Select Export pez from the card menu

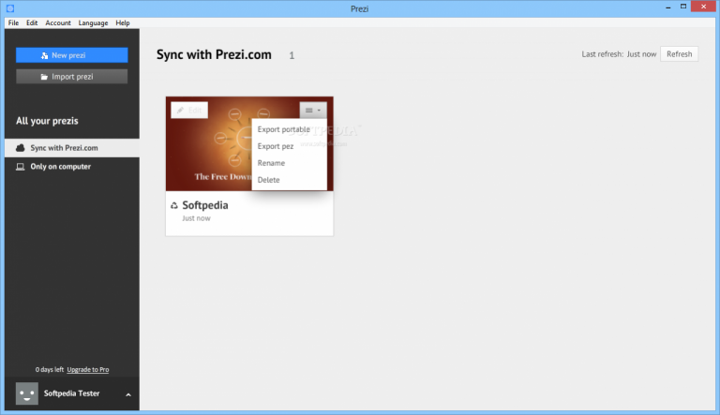[276, 146]
